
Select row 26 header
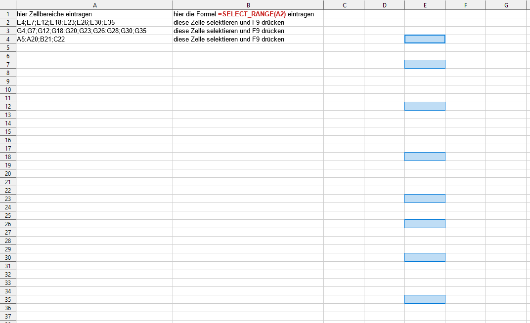pos(8,224)
